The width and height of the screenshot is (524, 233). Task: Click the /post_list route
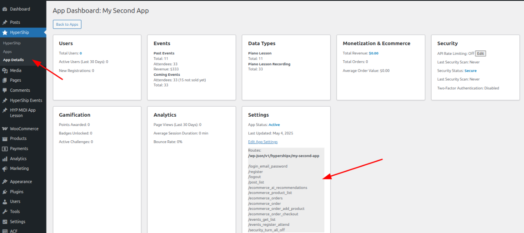256,182
